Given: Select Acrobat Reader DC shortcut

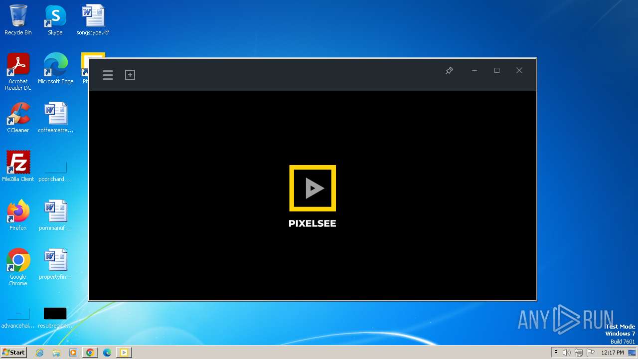Looking at the screenshot, I should point(18,72).
